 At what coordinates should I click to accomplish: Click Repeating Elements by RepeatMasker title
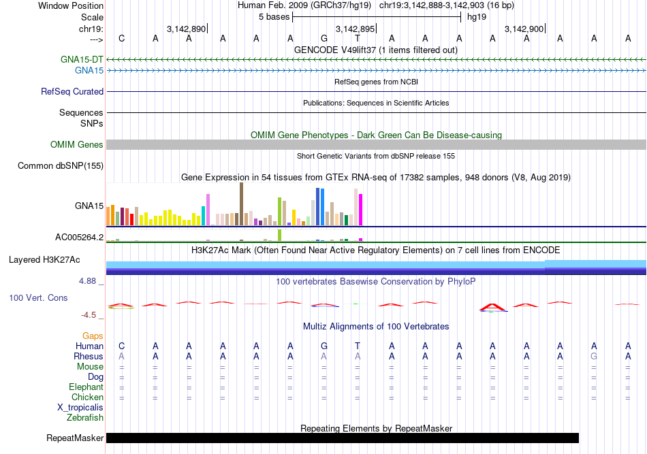(376, 428)
